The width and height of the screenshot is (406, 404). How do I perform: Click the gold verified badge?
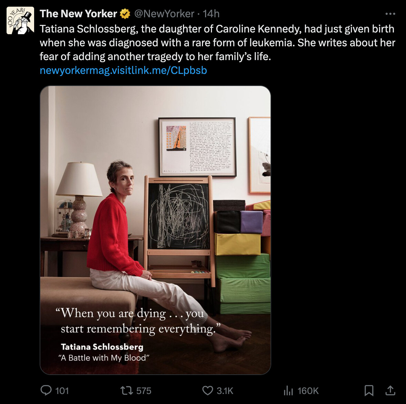click(x=125, y=14)
